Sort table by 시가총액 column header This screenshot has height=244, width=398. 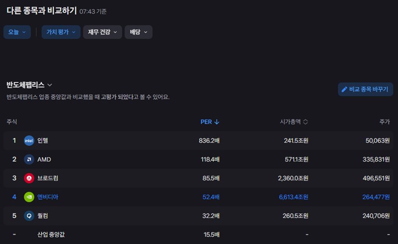click(291, 122)
